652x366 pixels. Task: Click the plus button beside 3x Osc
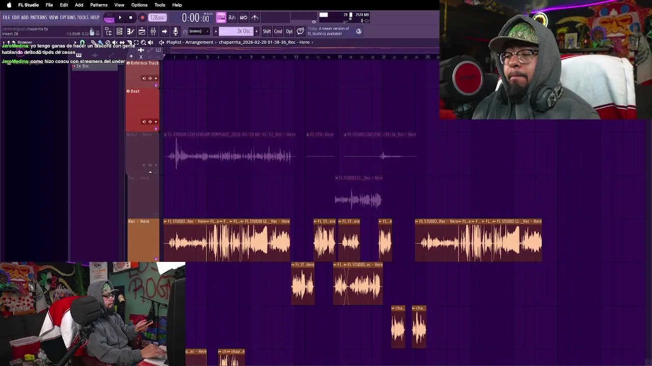(x=256, y=32)
